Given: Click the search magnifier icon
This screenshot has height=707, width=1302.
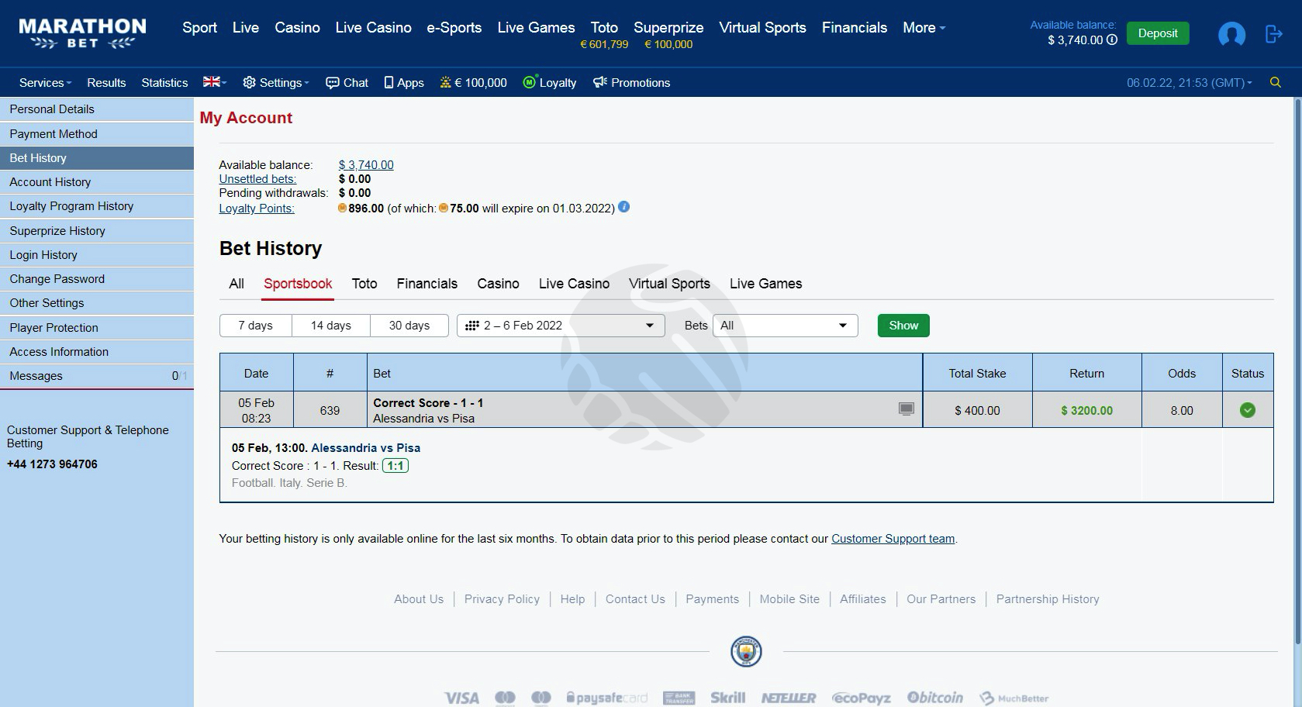Looking at the screenshot, I should [x=1275, y=82].
